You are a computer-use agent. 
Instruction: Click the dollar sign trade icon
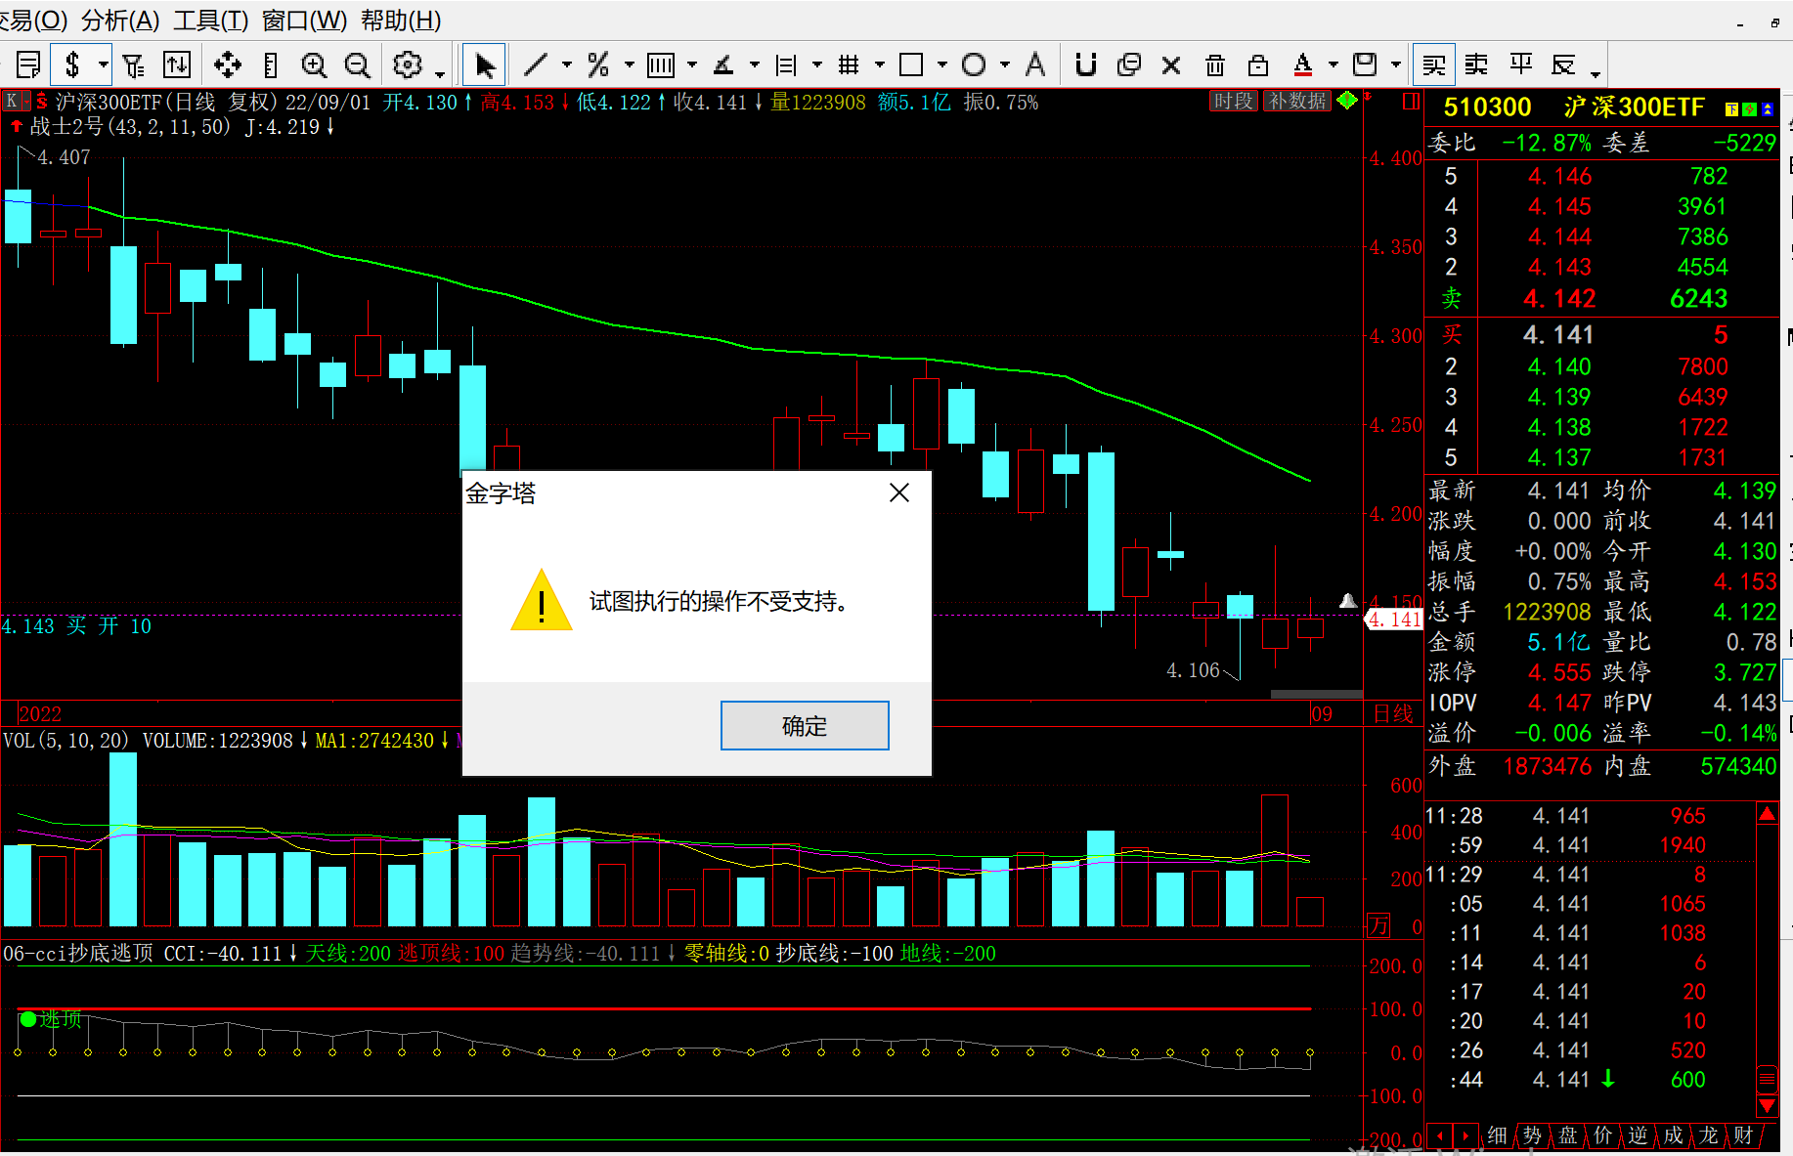click(x=72, y=65)
